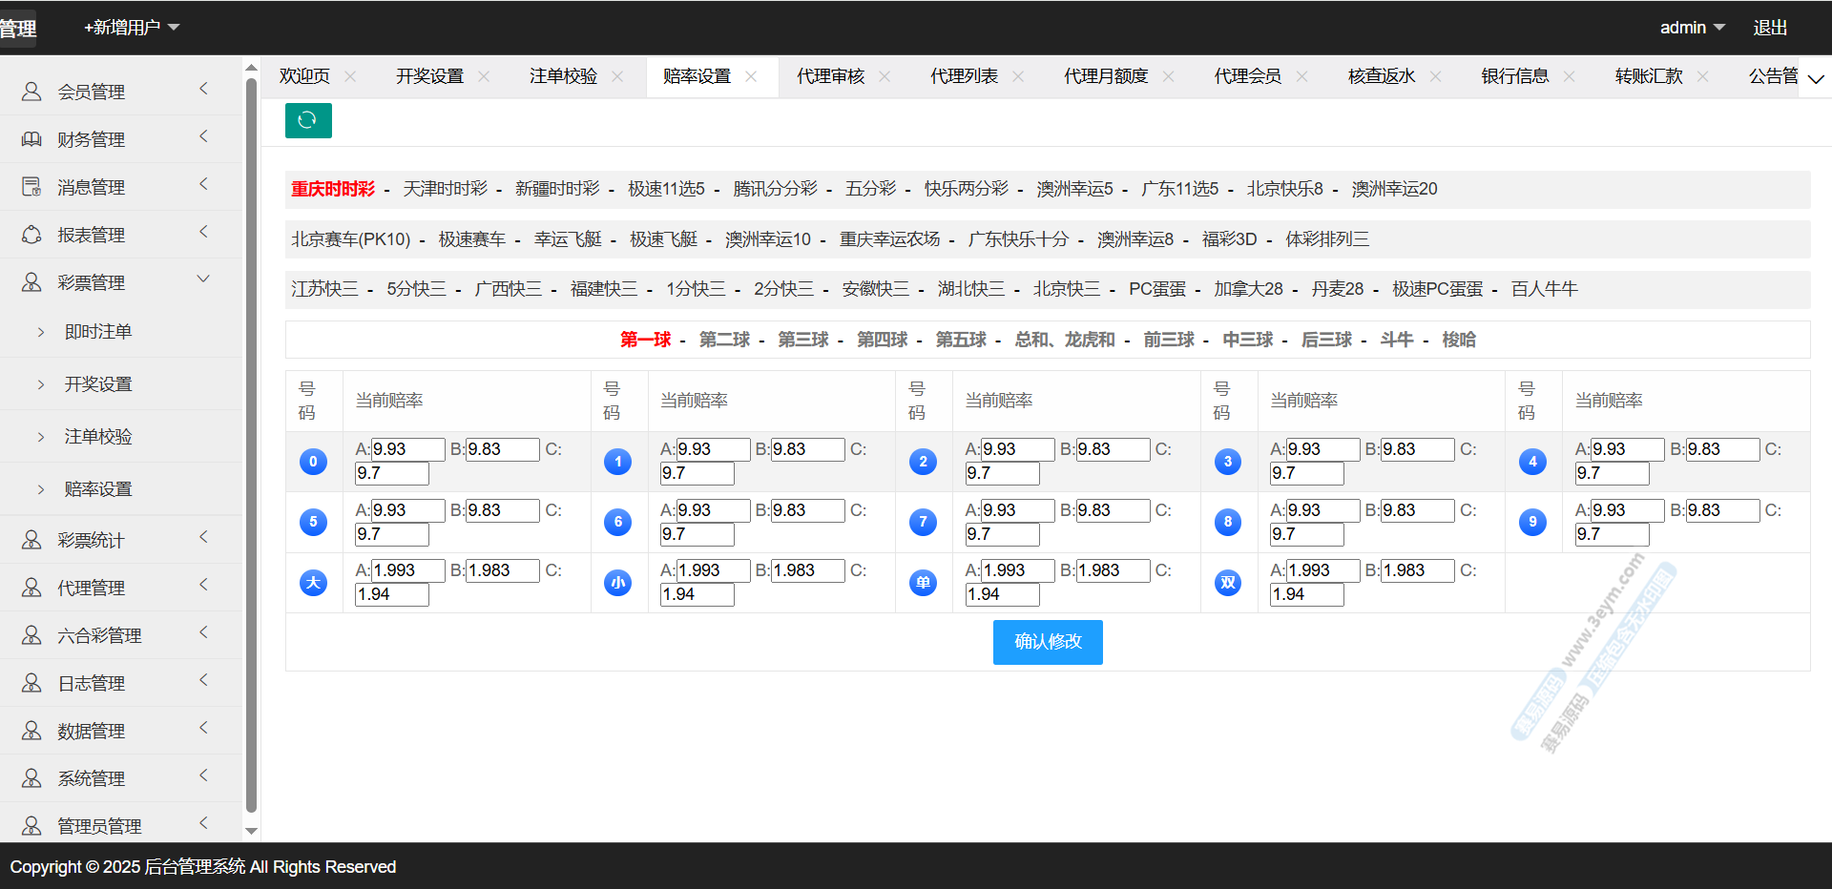Click the sidebar vertical scrollbar down arrow
The width and height of the screenshot is (1832, 889).
point(252,831)
